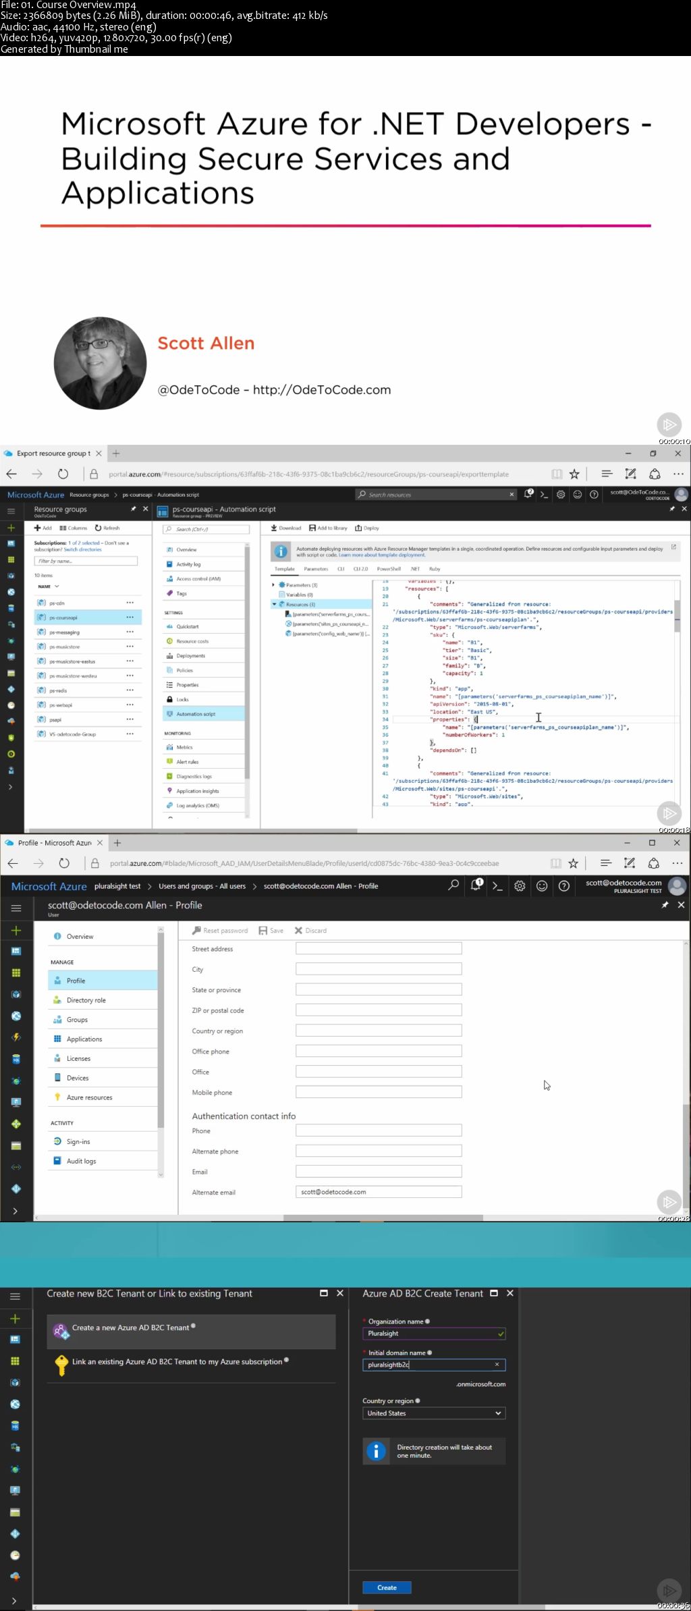Click search magnifier icon in Profile window header

tap(453, 885)
